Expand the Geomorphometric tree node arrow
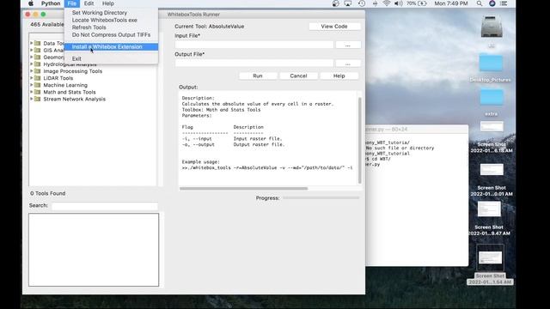 pos(32,58)
